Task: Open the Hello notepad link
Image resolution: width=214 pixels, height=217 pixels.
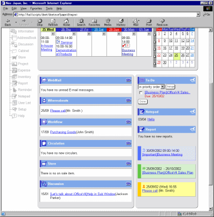Action: (151, 119)
